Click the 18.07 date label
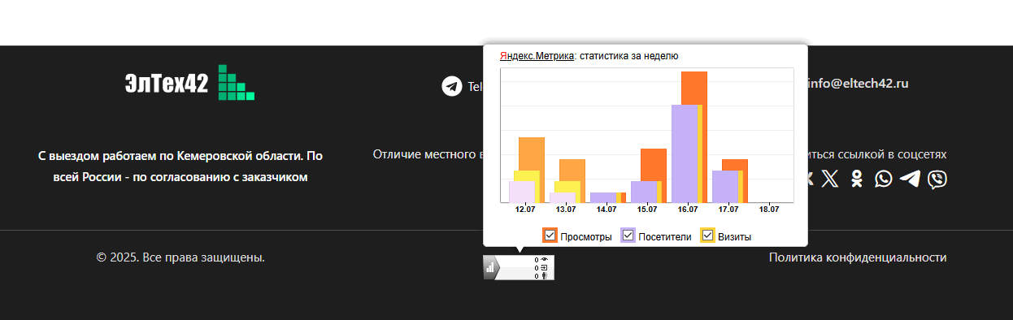 coord(769,210)
